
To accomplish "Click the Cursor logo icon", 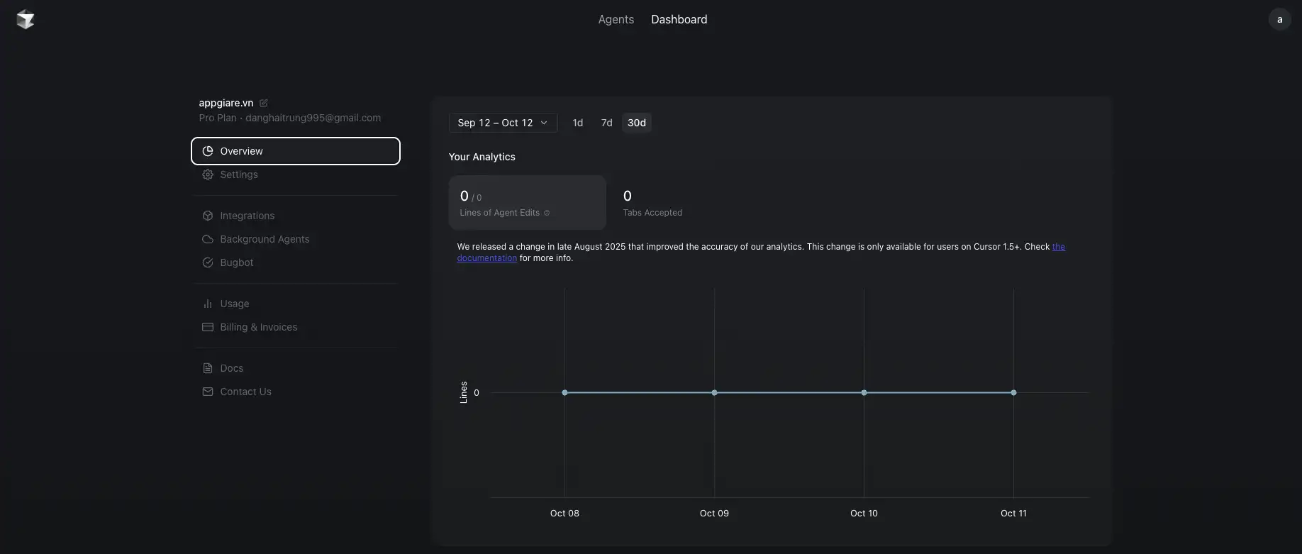I will tap(26, 20).
